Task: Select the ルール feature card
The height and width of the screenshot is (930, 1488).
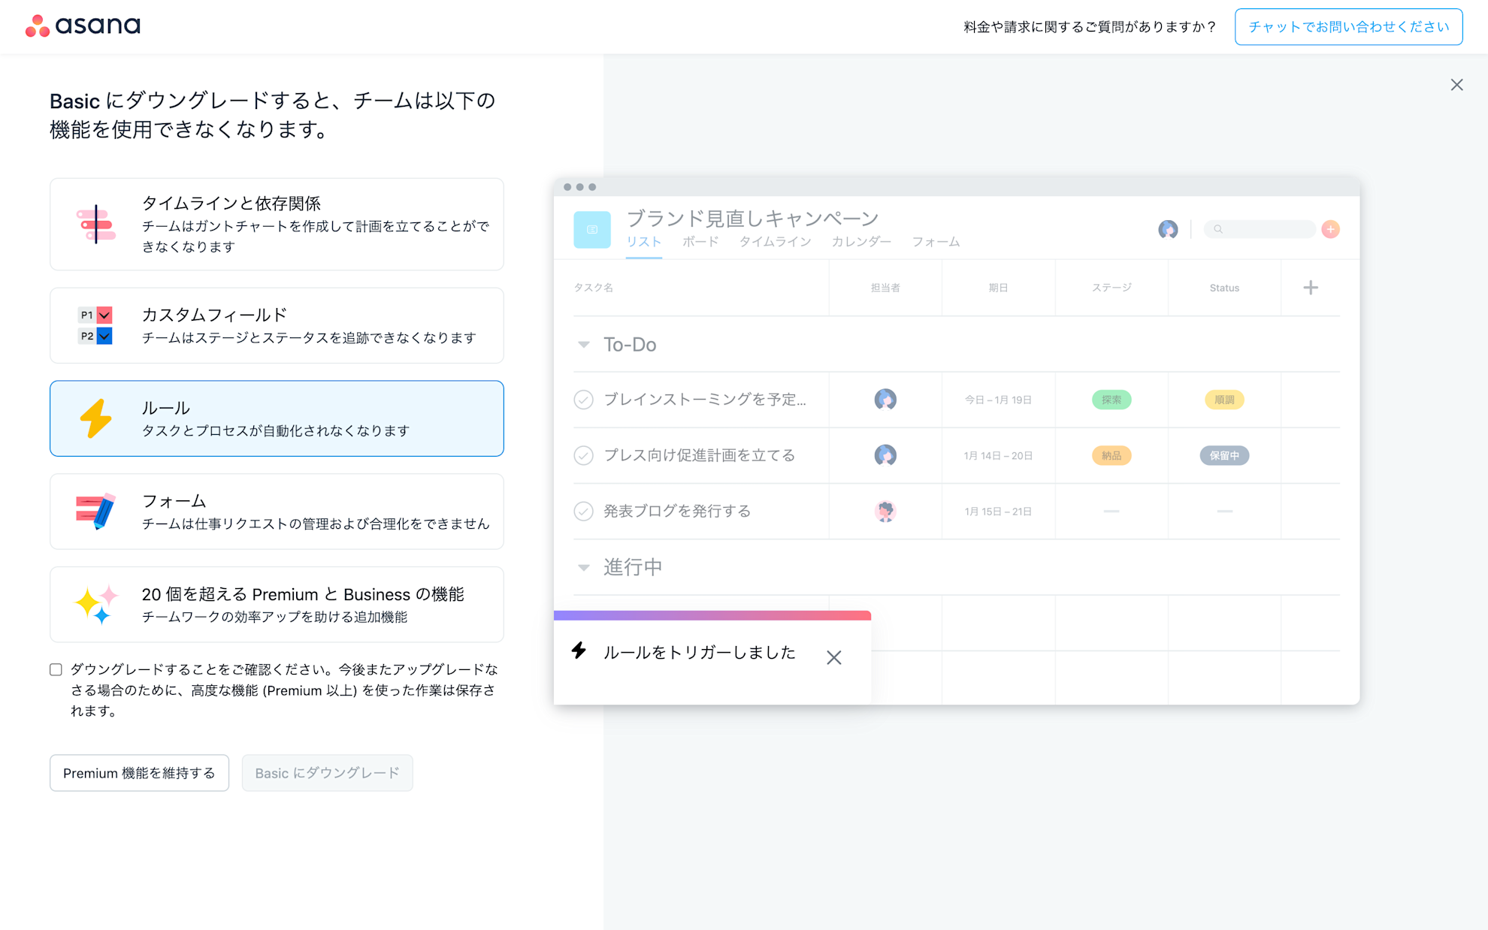Action: [x=277, y=418]
